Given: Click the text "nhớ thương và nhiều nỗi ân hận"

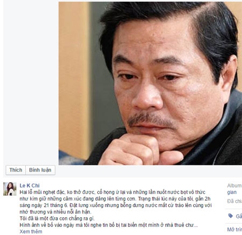Looking at the screenshot, I should point(55,212).
